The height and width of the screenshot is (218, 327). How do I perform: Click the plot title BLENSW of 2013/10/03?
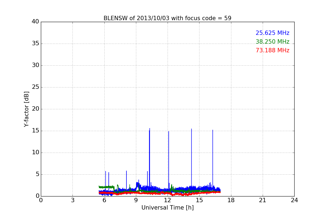(167, 18)
